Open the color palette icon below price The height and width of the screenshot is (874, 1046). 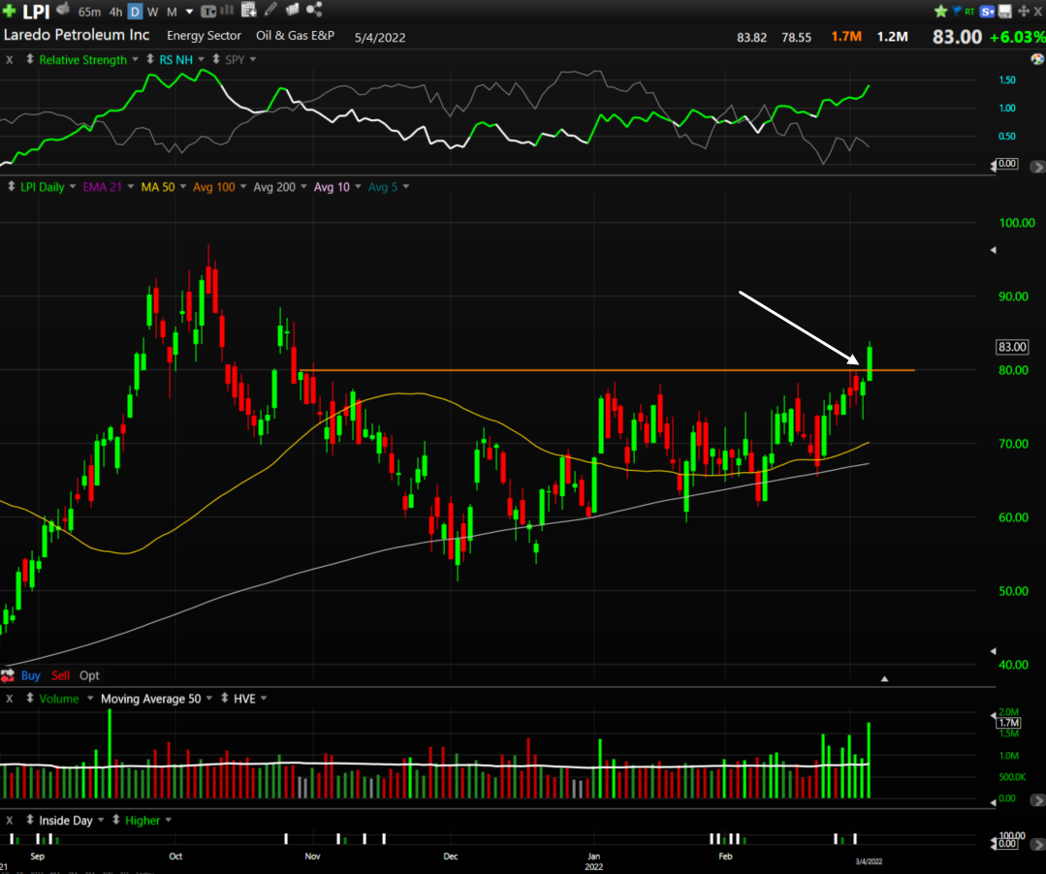1037,59
